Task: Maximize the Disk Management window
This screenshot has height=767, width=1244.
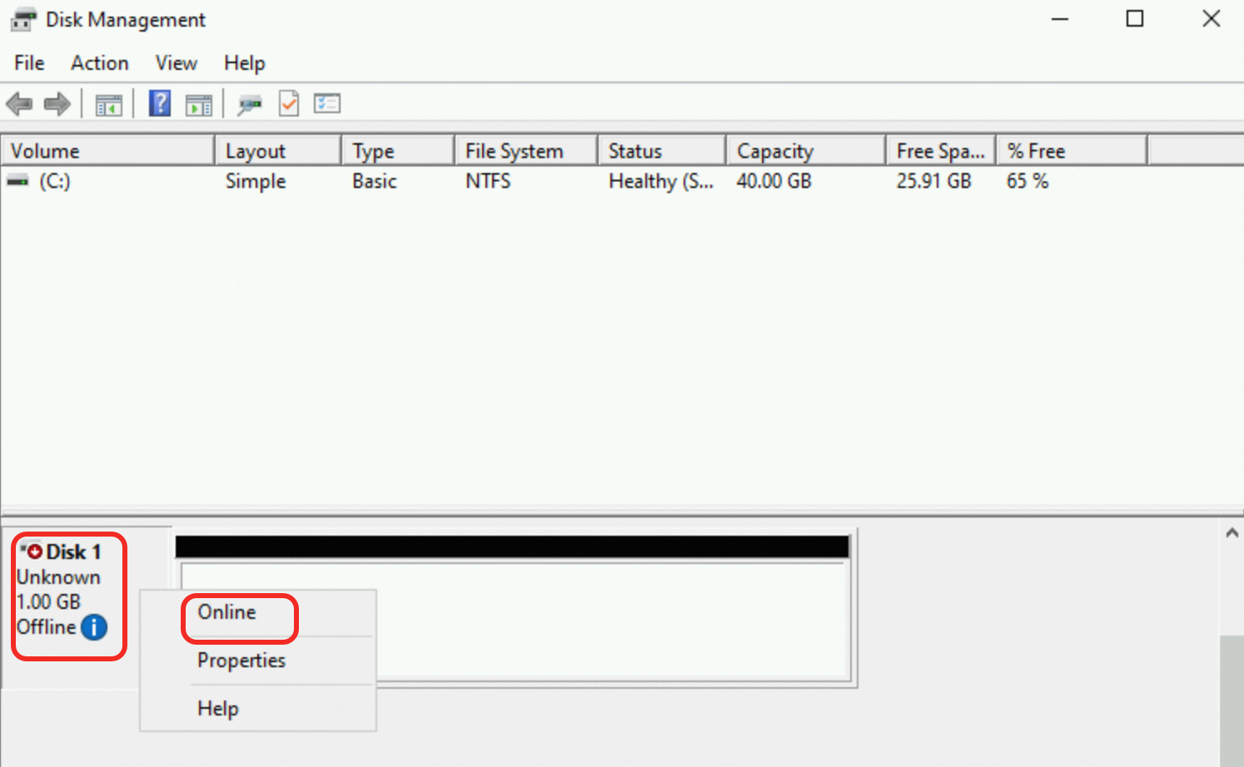Action: [x=1135, y=19]
